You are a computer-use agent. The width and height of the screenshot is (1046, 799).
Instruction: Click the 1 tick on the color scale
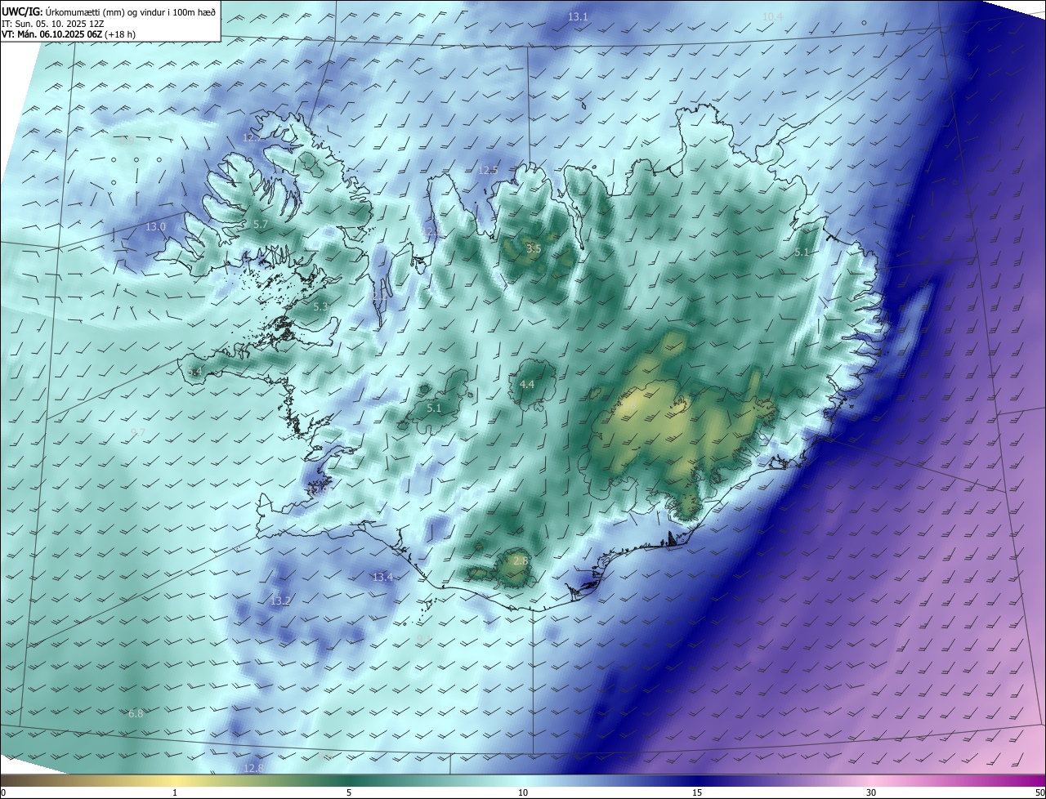point(175,792)
